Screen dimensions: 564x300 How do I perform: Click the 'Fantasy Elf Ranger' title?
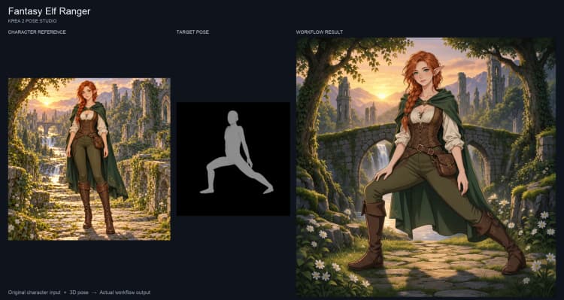pos(49,11)
